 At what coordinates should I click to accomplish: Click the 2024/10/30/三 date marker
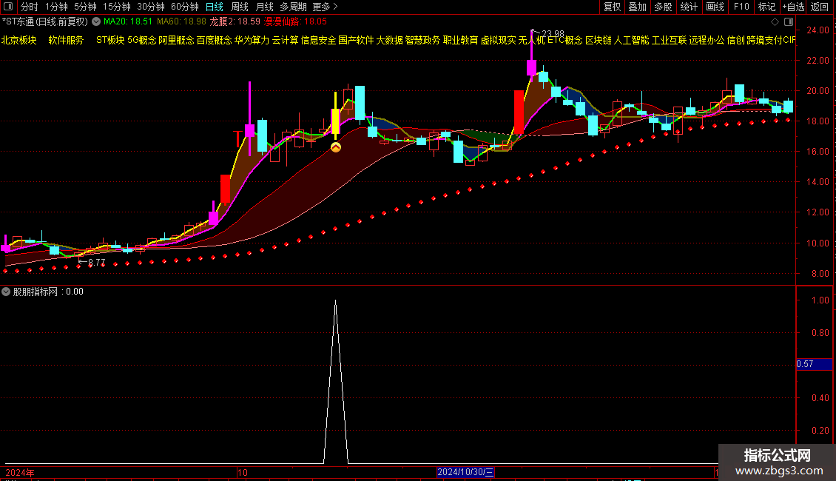[x=465, y=472]
